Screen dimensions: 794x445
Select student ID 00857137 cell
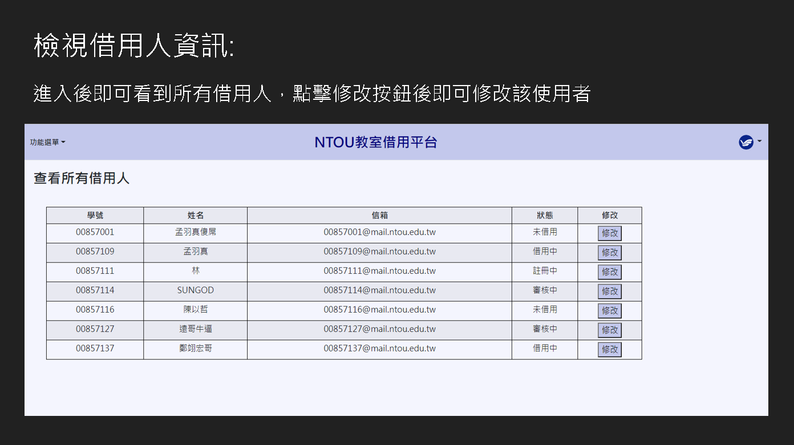[95, 349]
